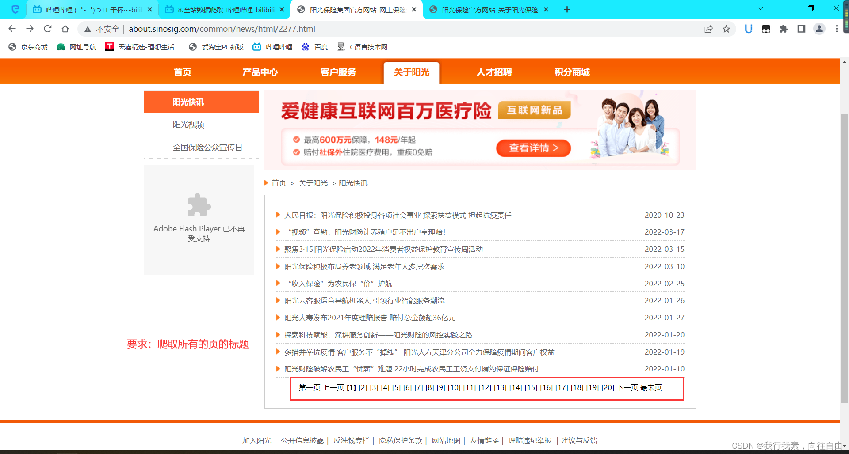Viewport: 849px width, 454px height.
Task: Close the 全站数据爬取 bilibili tab
Action: point(282,9)
